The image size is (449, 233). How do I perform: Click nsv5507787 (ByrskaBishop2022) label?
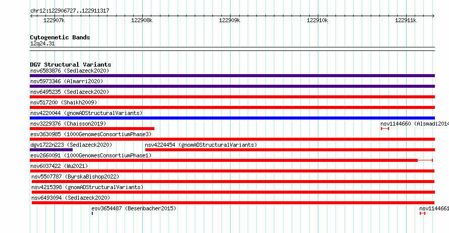(x=75, y=177)
